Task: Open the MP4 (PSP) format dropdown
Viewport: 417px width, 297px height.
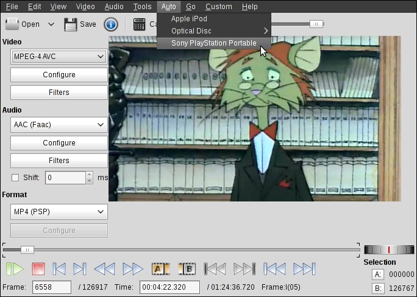Action: click(x=59, y=212)
